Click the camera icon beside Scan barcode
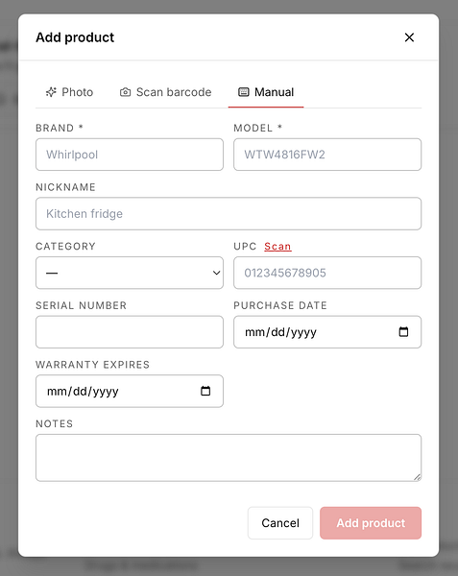The width and height of the screenshot is (458, 576). tap(125, 92)
